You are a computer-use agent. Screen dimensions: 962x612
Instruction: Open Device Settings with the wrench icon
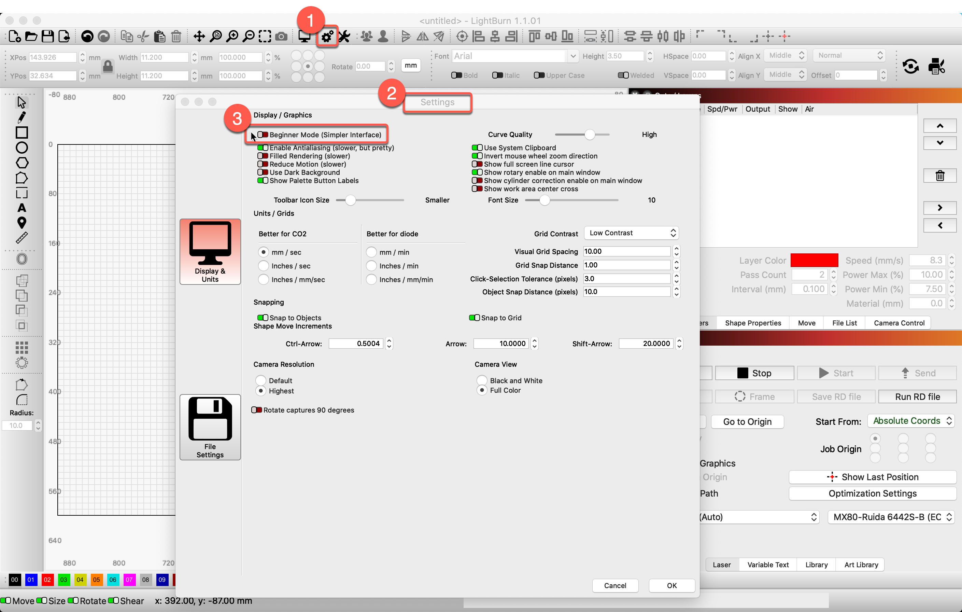click(x=344, y=36)
